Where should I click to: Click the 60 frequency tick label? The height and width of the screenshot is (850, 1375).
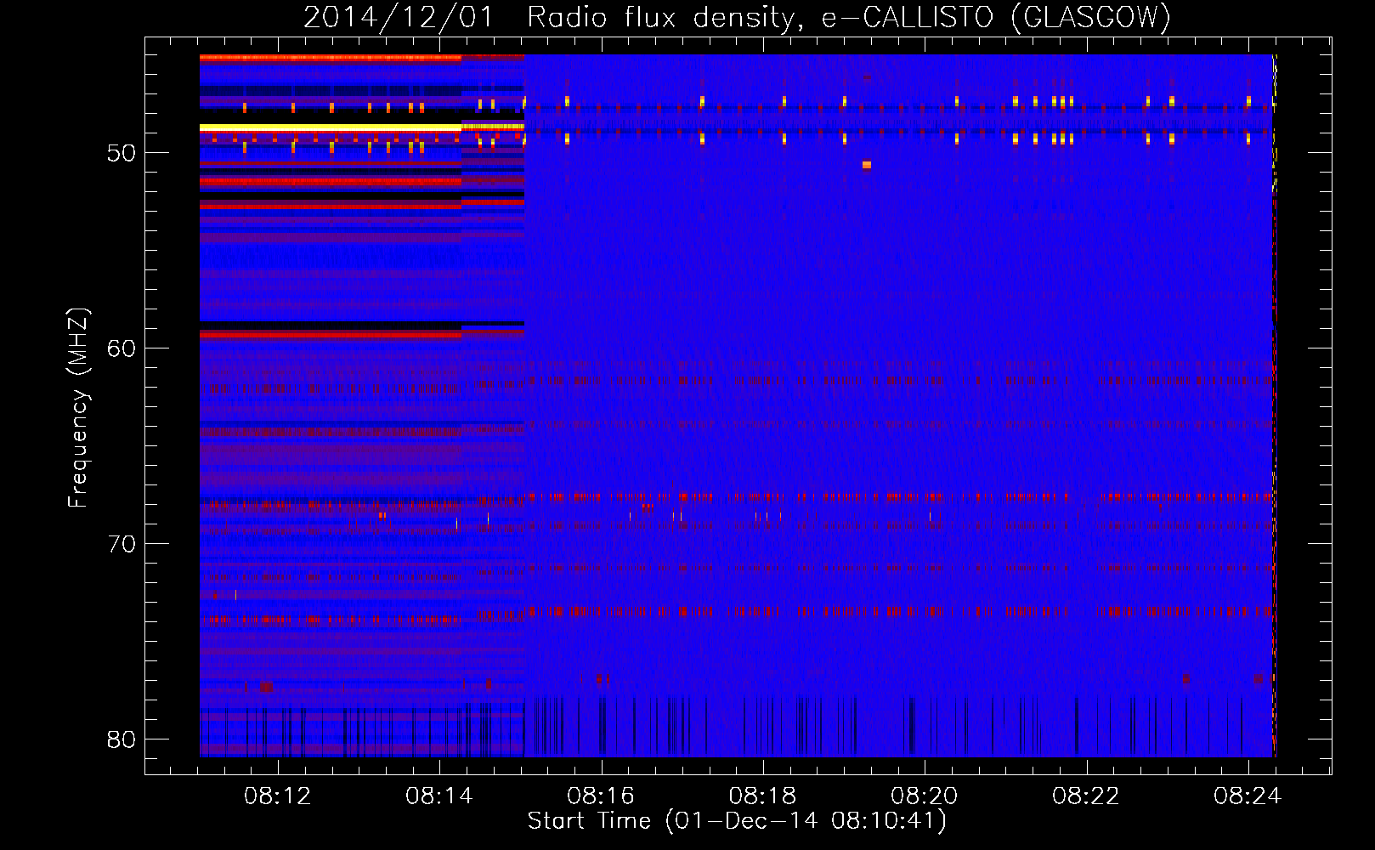pyautogui.click(x=122, y=349)
